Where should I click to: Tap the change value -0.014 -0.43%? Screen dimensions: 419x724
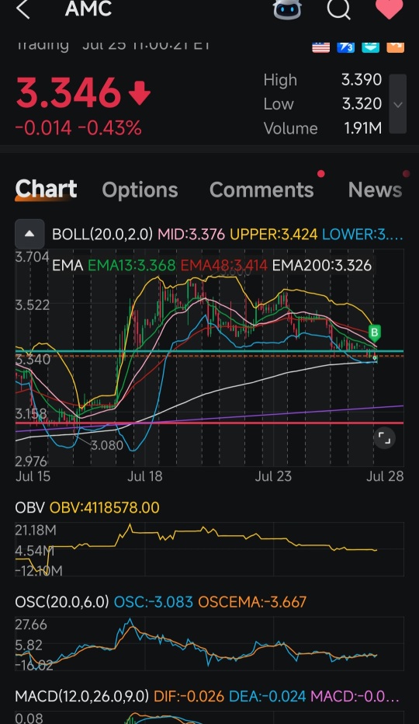point(78,128)
